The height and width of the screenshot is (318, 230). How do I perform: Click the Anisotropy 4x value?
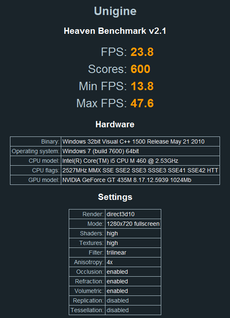click(133, 262)
